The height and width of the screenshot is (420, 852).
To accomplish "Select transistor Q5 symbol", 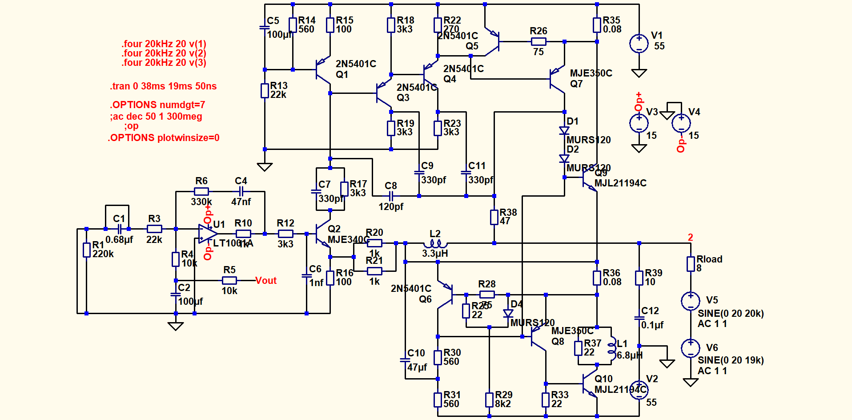I will [x=492, y=42].
